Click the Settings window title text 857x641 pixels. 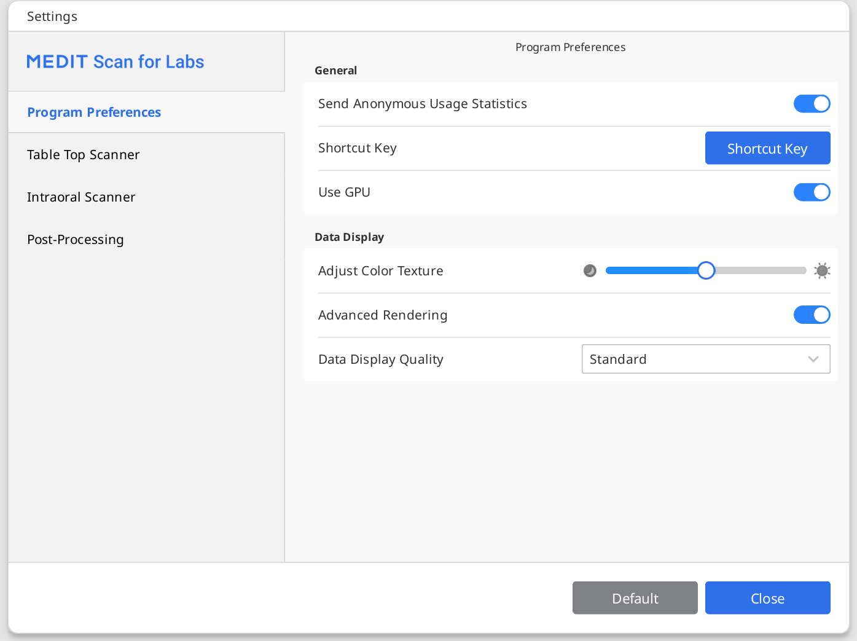tap(52, 17)
